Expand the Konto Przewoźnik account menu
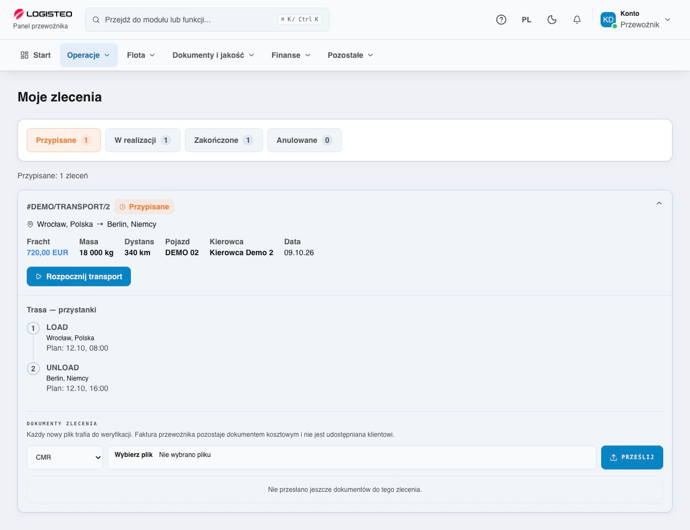Screen dimensions: 690x530 pyautogui.click(x=635, y=20)
